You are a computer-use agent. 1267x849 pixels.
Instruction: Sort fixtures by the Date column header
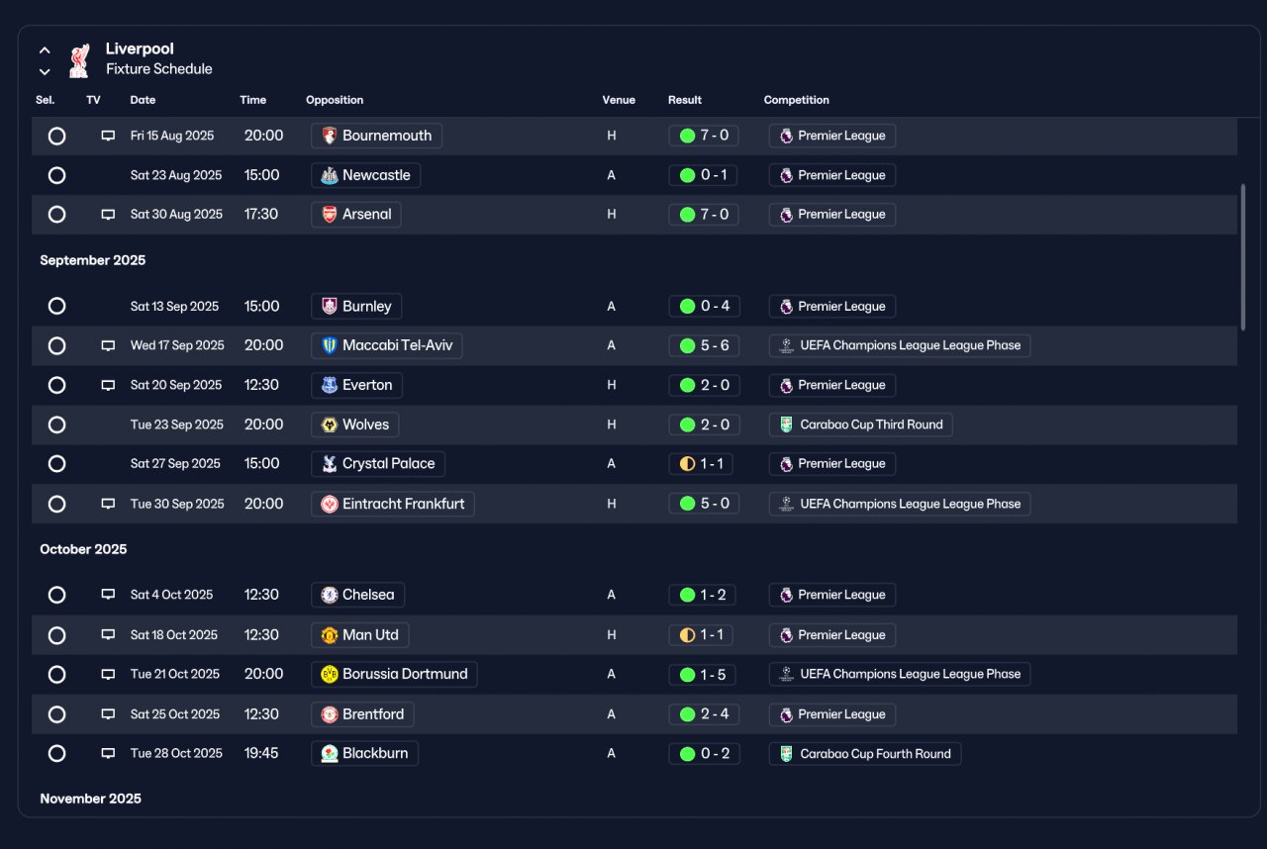pyautogui.click(x=143, y=100)
